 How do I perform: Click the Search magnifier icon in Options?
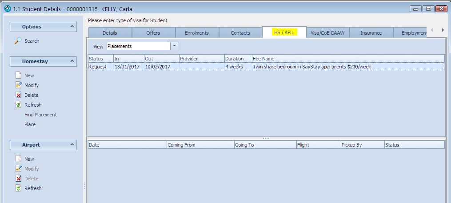pos(18,41)
